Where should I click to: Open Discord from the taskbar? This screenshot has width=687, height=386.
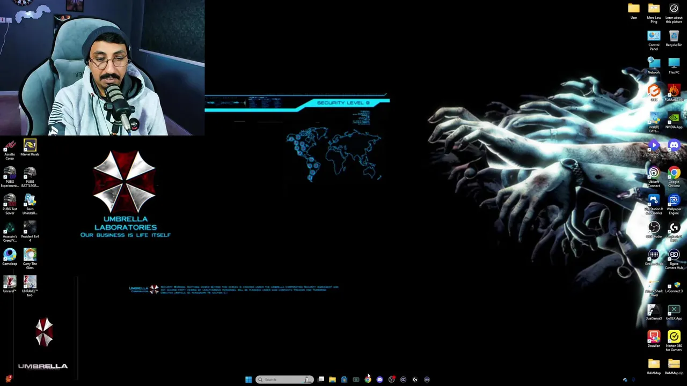pos(379,380)
